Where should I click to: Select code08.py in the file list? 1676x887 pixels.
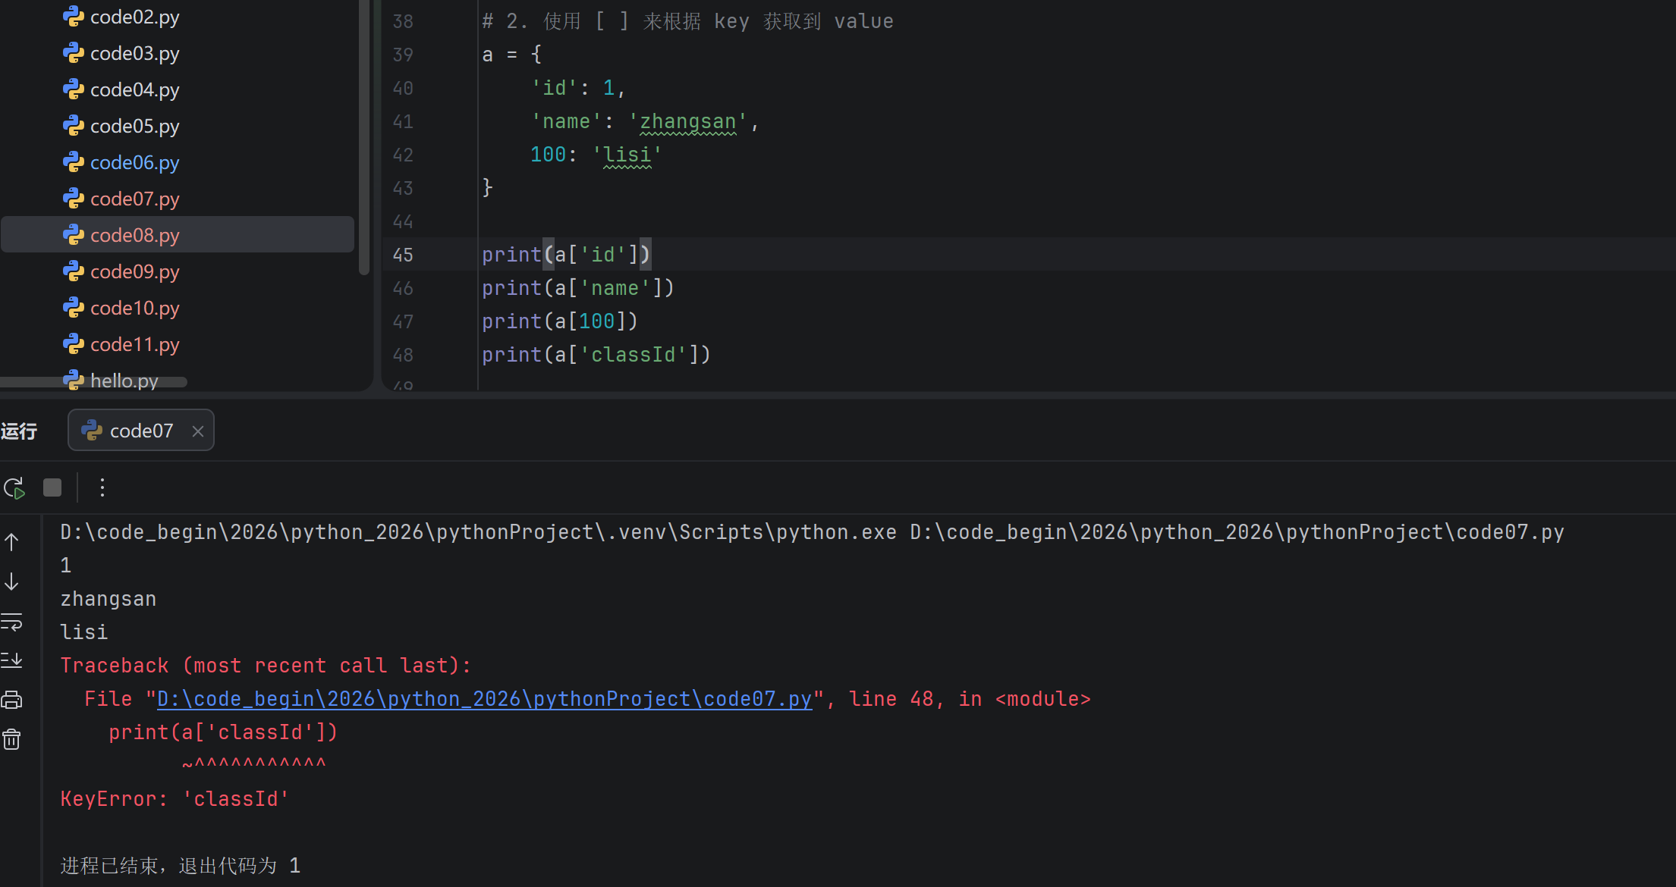(134, 236)
